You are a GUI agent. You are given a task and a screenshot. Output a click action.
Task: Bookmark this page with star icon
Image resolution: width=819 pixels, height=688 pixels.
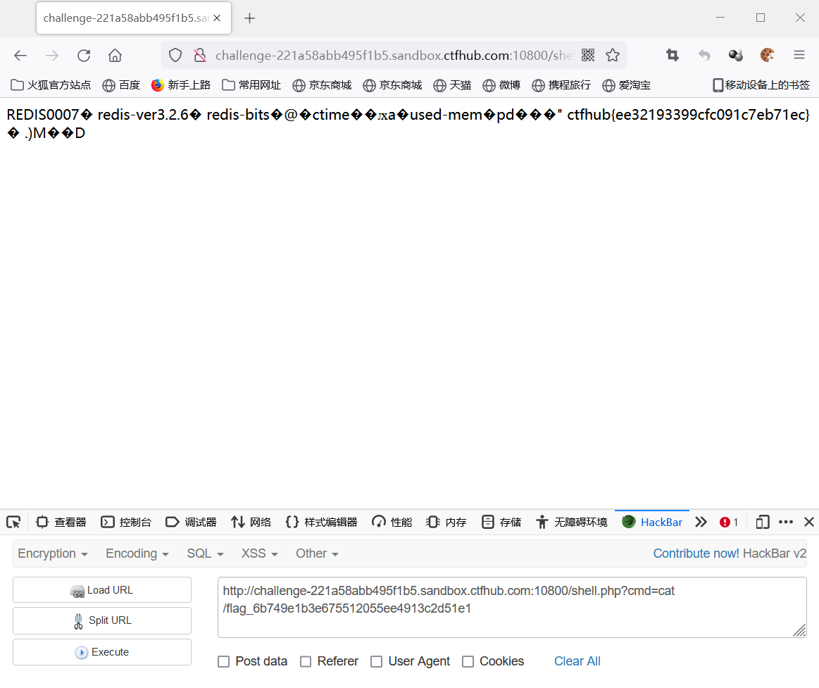(613, 55)
